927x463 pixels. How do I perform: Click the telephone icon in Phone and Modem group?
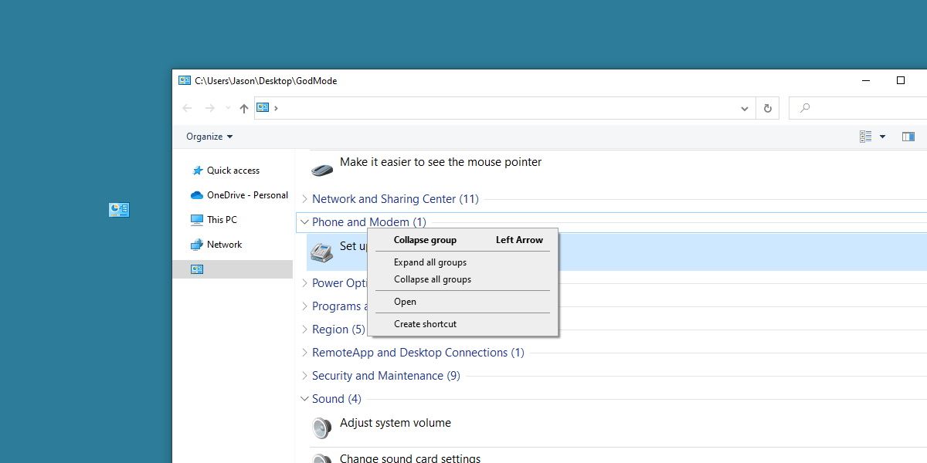coord(321,252)
